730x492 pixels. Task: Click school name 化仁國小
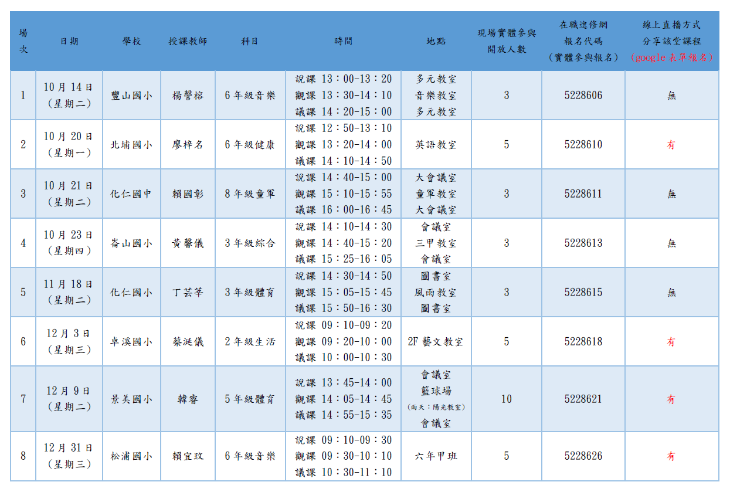point(131,293)
